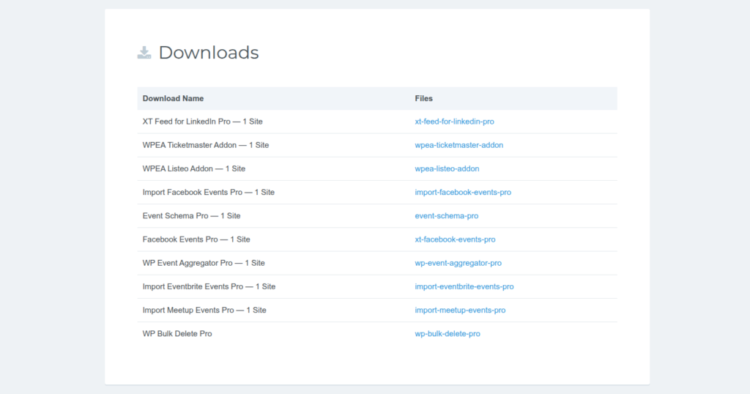Download the event-schema-pro file

(446, 216)
